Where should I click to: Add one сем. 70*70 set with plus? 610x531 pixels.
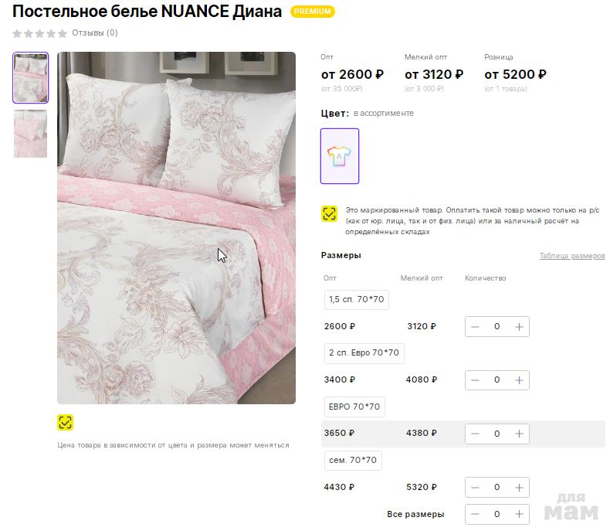tap(519, 488)
